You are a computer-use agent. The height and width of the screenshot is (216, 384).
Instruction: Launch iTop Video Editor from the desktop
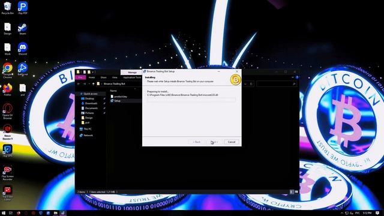[x=7, y=193]
